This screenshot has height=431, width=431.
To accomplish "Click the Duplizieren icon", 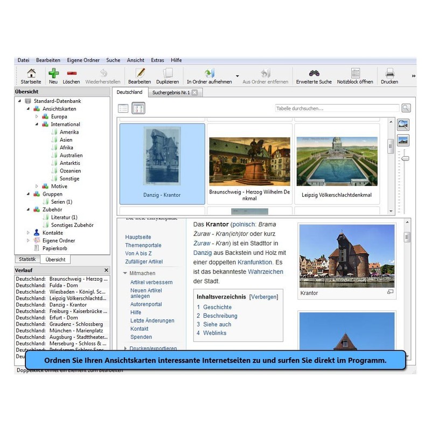I will (168, 74).
